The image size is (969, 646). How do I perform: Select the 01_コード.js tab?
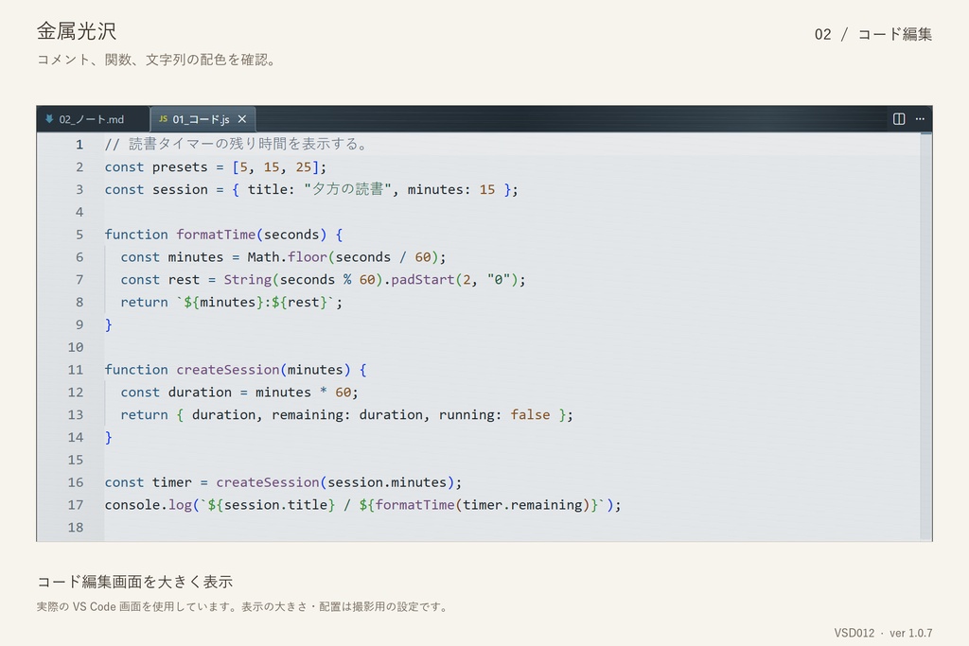(x=203, y=119)
